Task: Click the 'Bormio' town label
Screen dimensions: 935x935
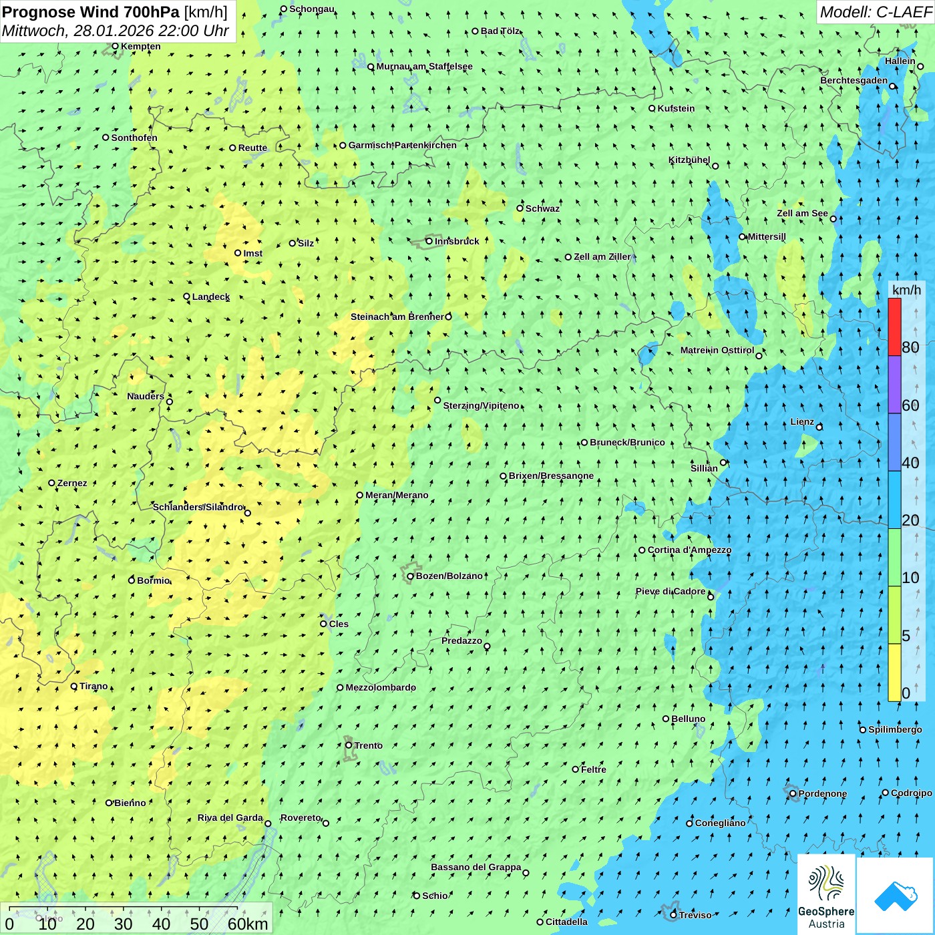Action: pos(154,580)
